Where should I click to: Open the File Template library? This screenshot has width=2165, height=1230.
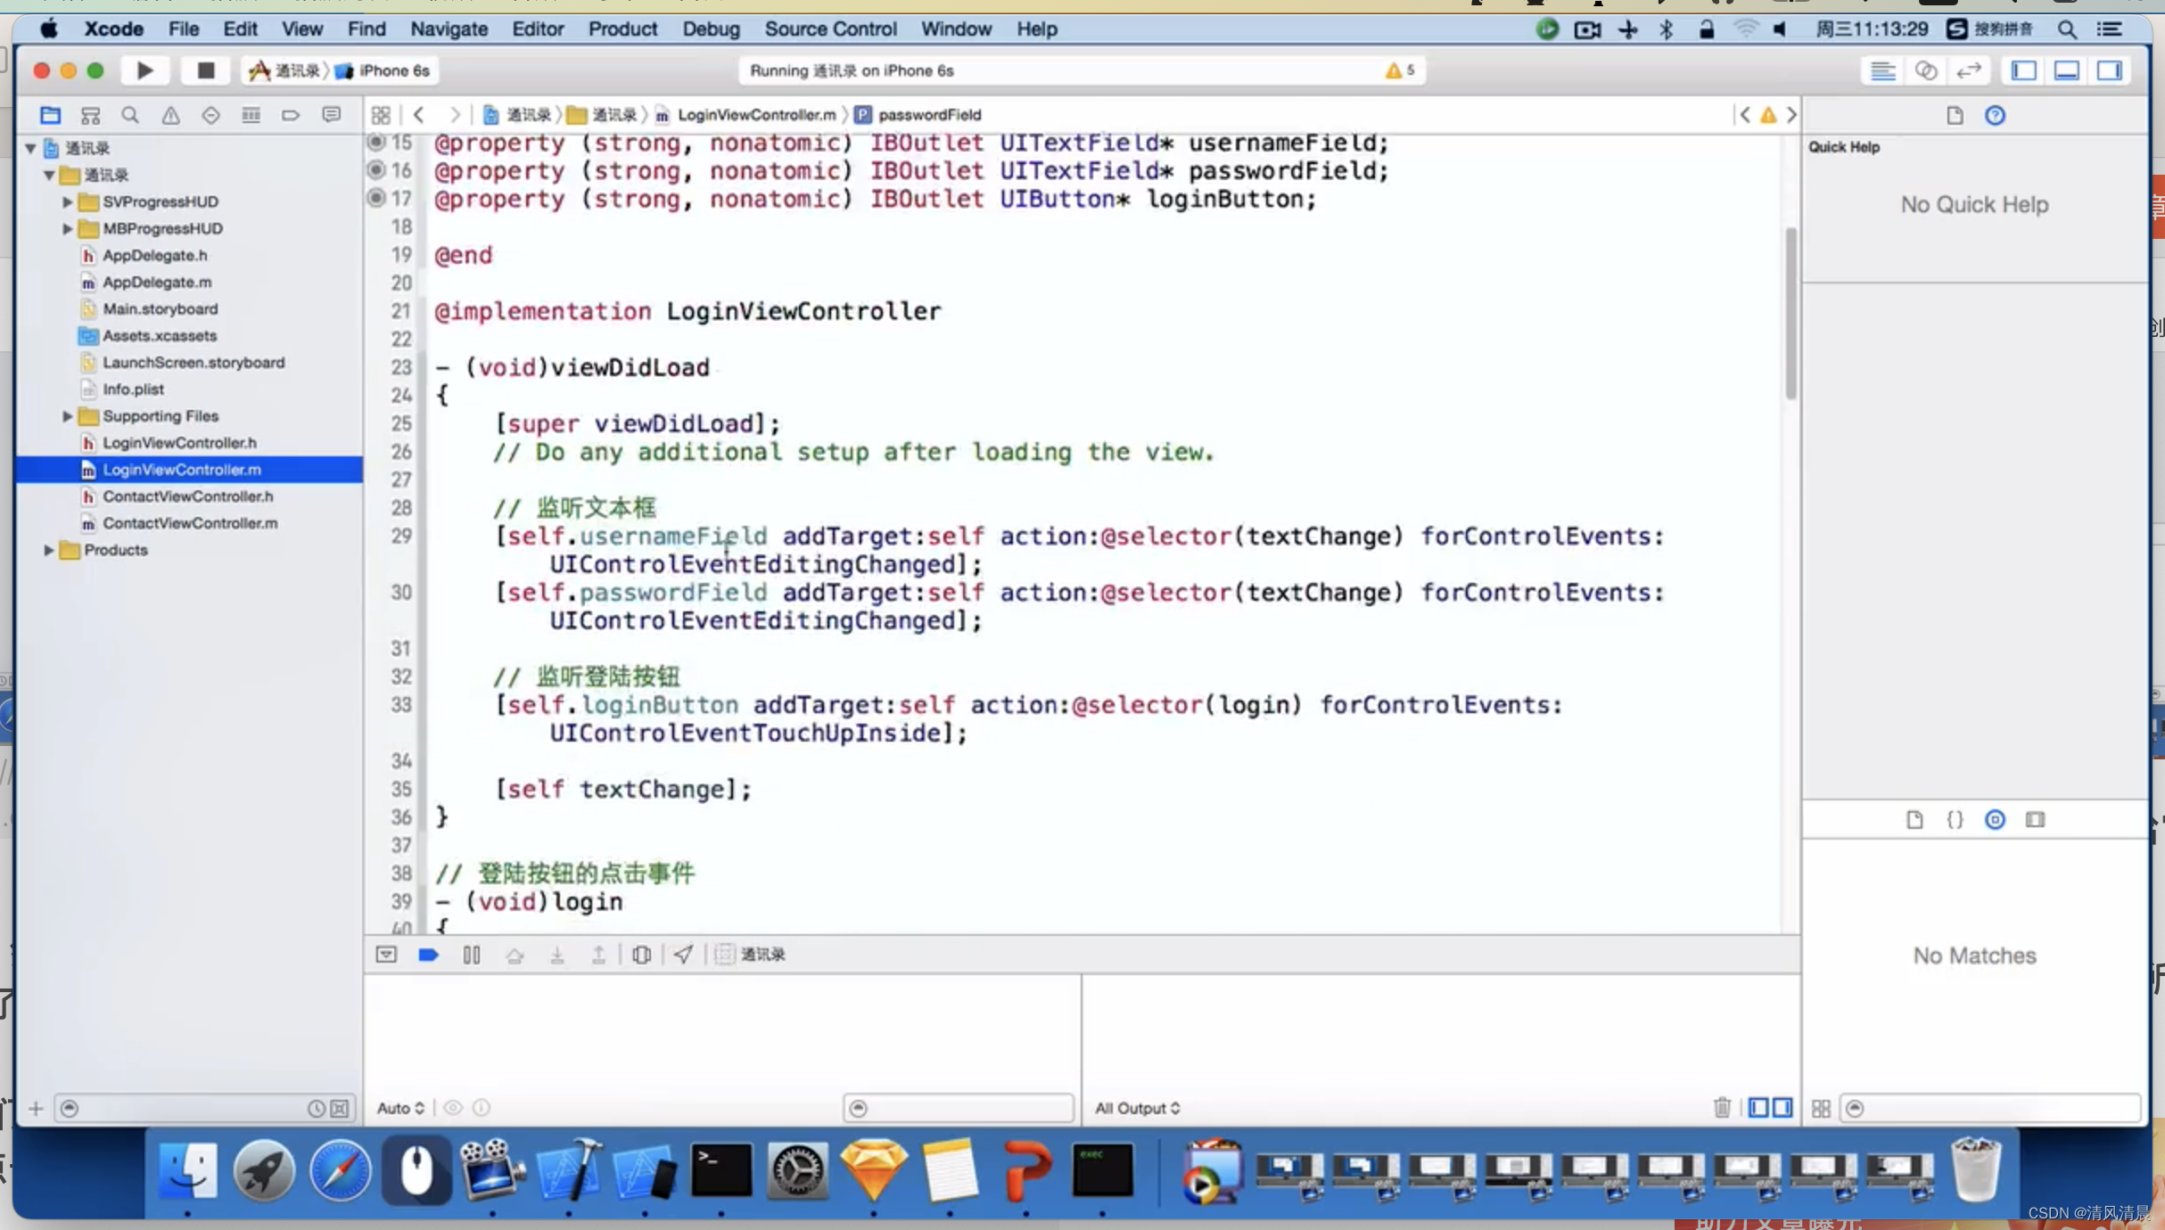(x=1914, y=819)
